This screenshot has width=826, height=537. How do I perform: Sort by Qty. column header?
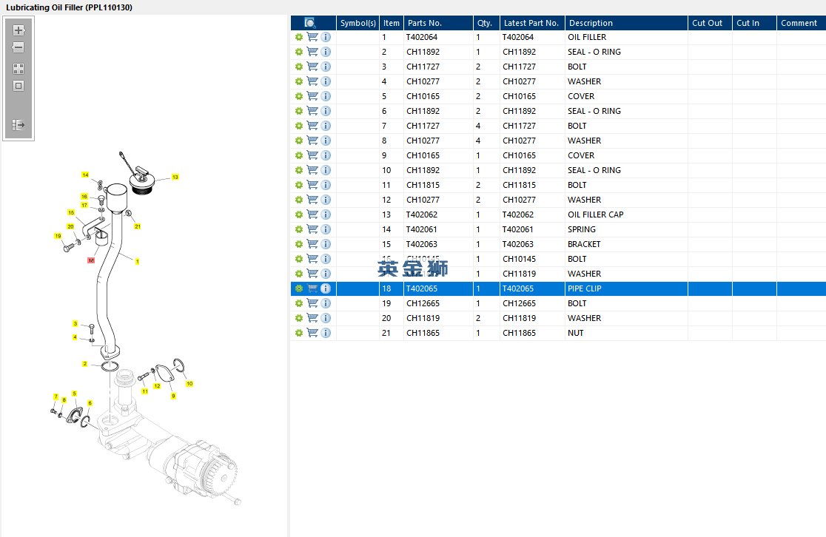[486, 23]
